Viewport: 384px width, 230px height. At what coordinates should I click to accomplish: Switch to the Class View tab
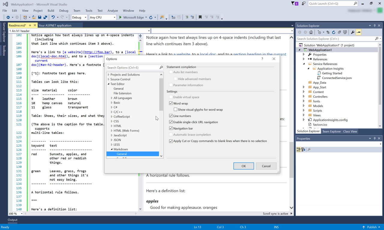point(350,131)
